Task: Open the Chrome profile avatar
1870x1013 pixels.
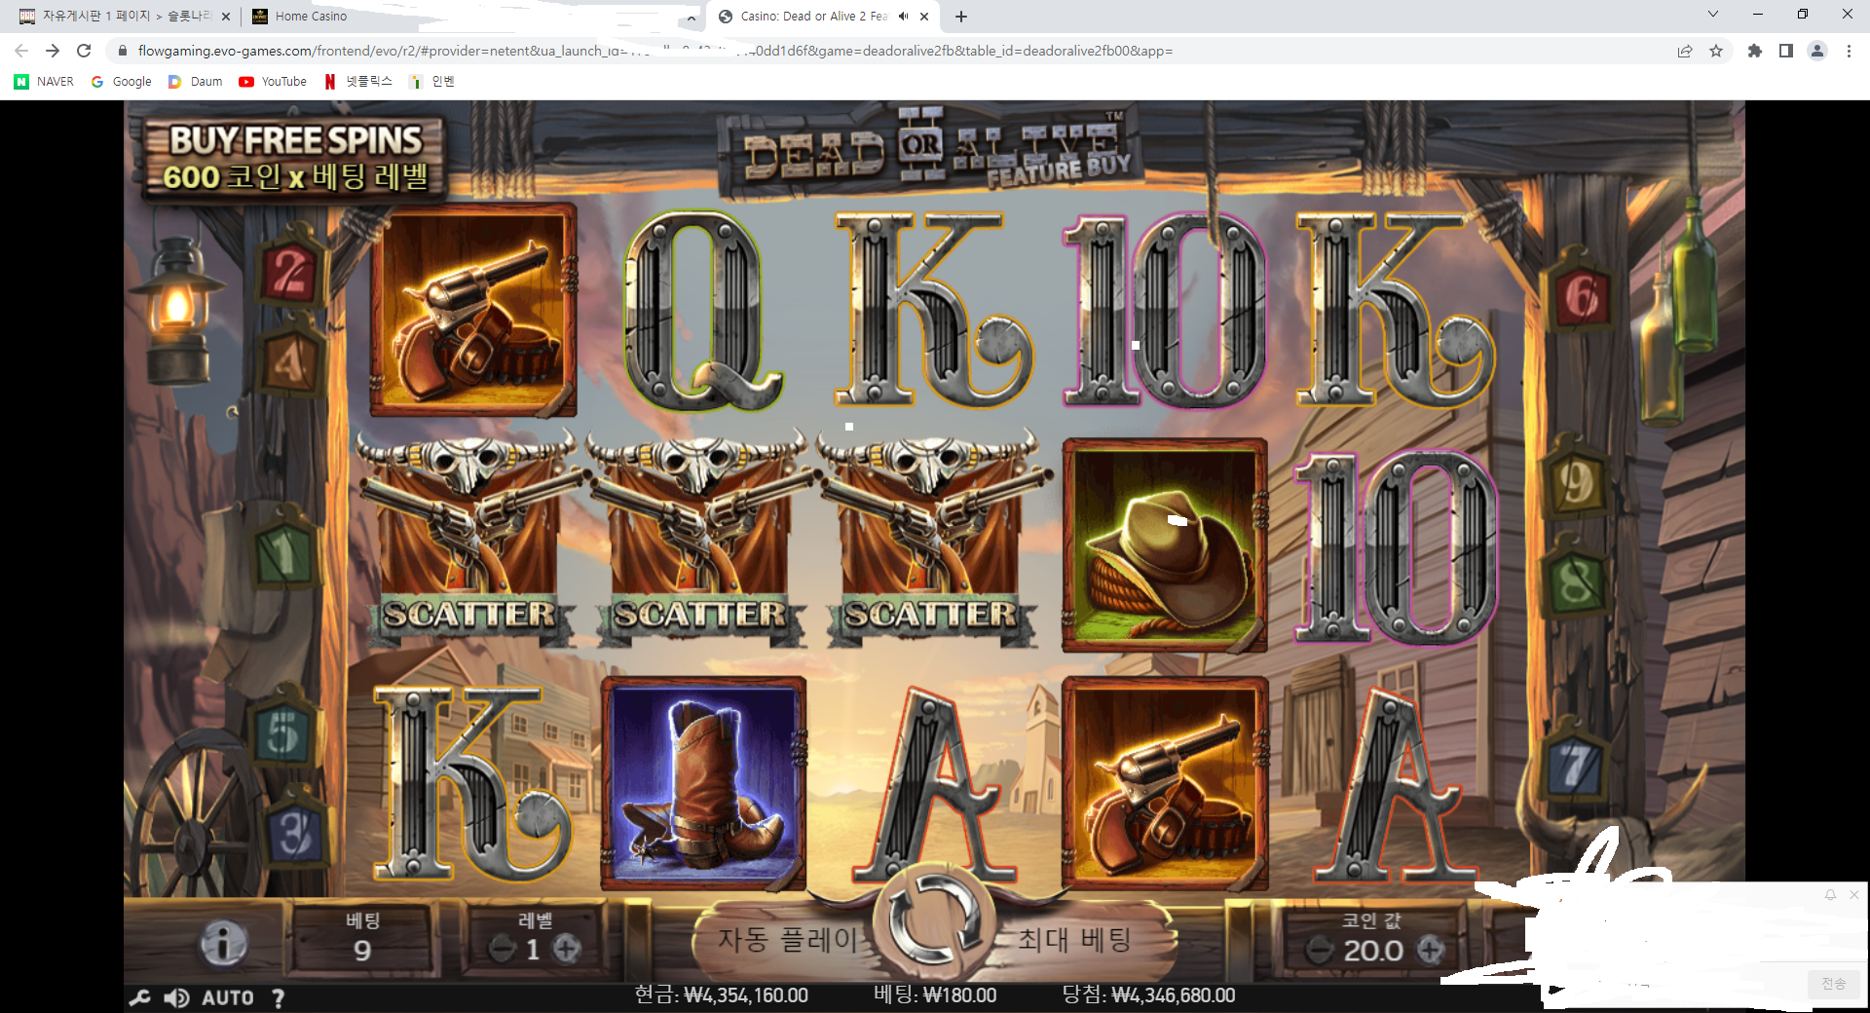Action: 1817,51
